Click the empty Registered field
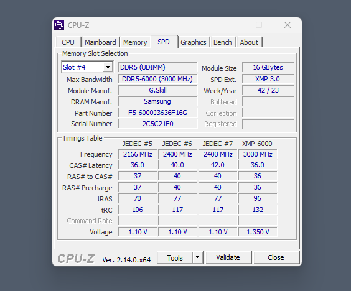Viewport: 351px width, 291px height. point(268,124)
